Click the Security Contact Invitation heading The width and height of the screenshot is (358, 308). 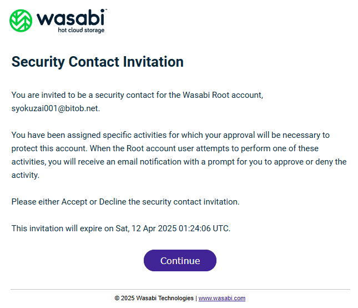[98, 62]
